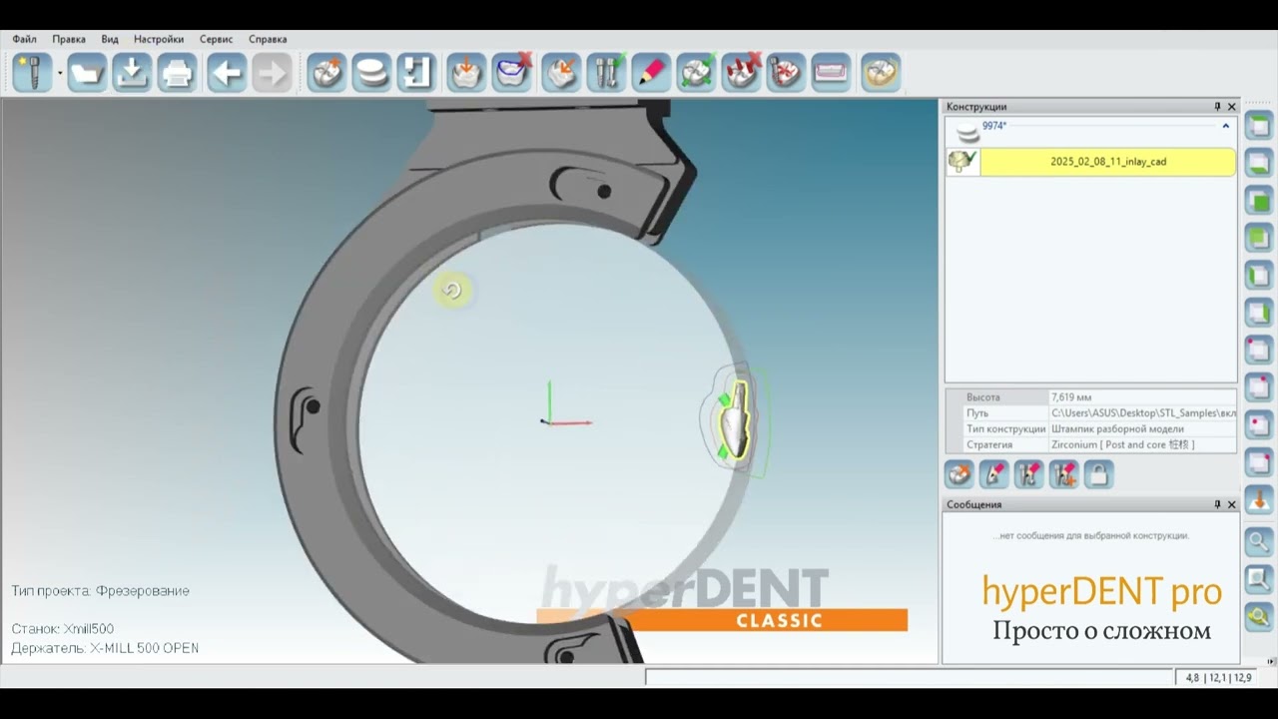Click the place part into blank icon
This screenshot has height=719, width=1278.
466,73
